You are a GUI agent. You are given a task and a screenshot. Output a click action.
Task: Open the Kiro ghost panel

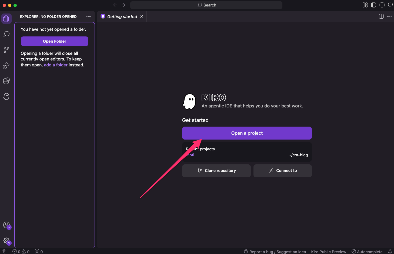pos(6,96)
